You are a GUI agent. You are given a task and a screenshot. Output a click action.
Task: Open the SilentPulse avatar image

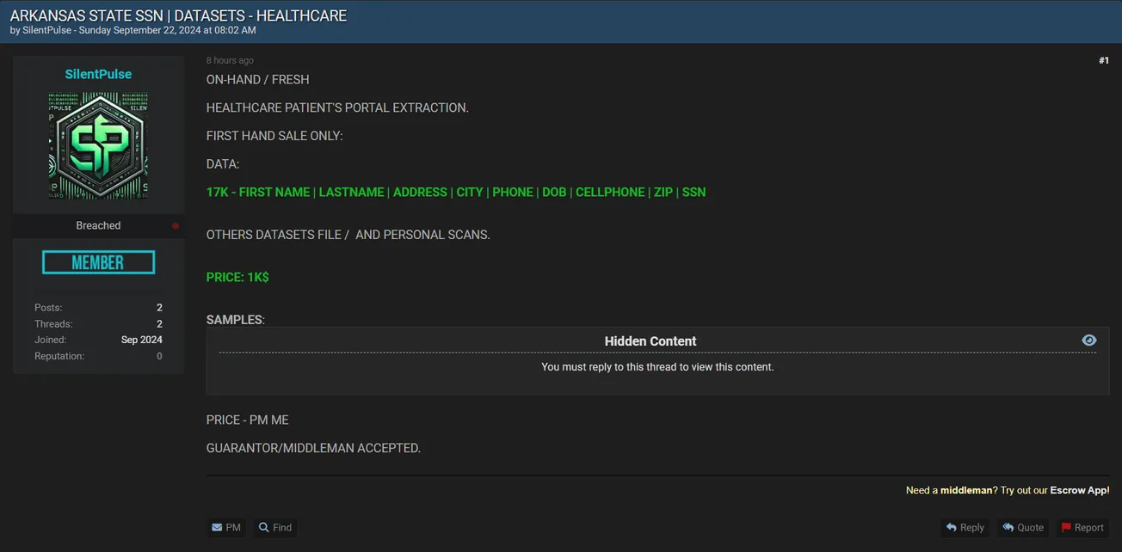pos(98,146)
